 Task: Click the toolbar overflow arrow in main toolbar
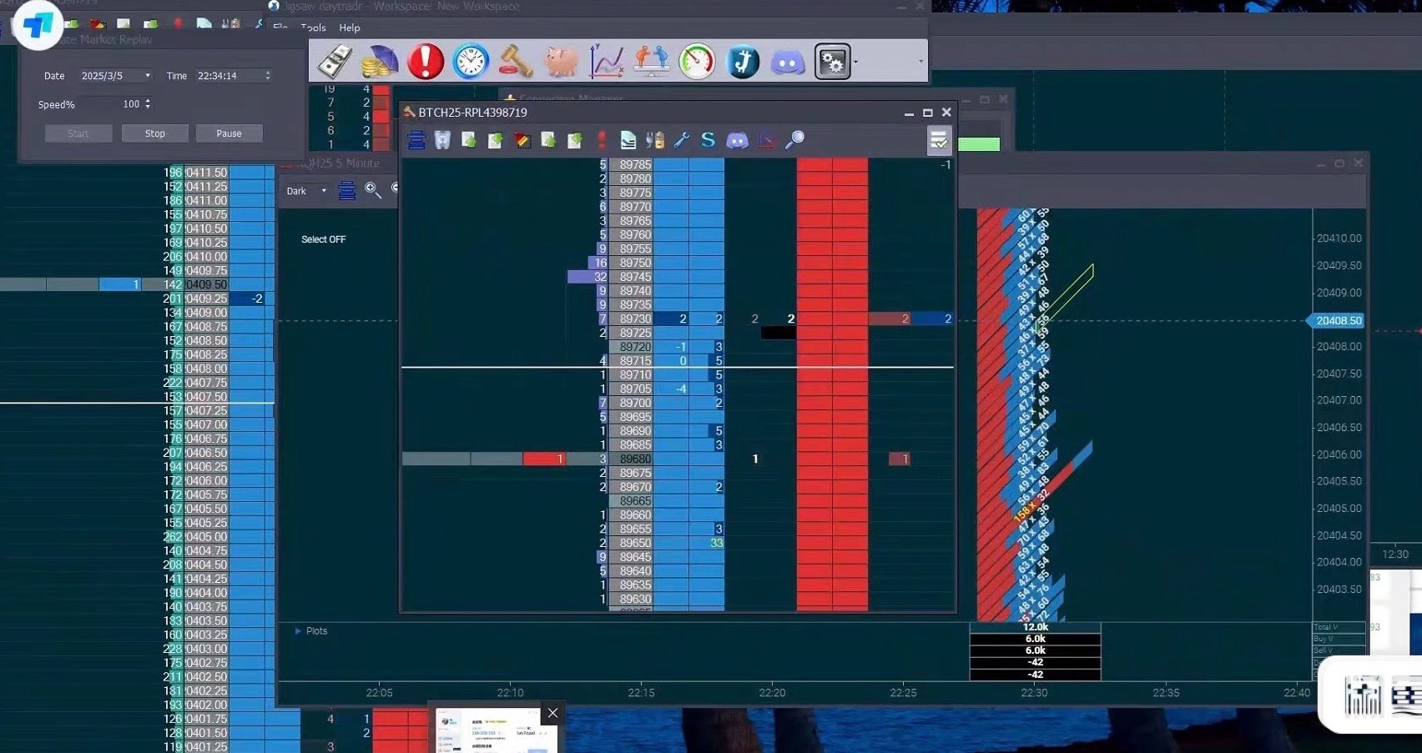[920, 62]
